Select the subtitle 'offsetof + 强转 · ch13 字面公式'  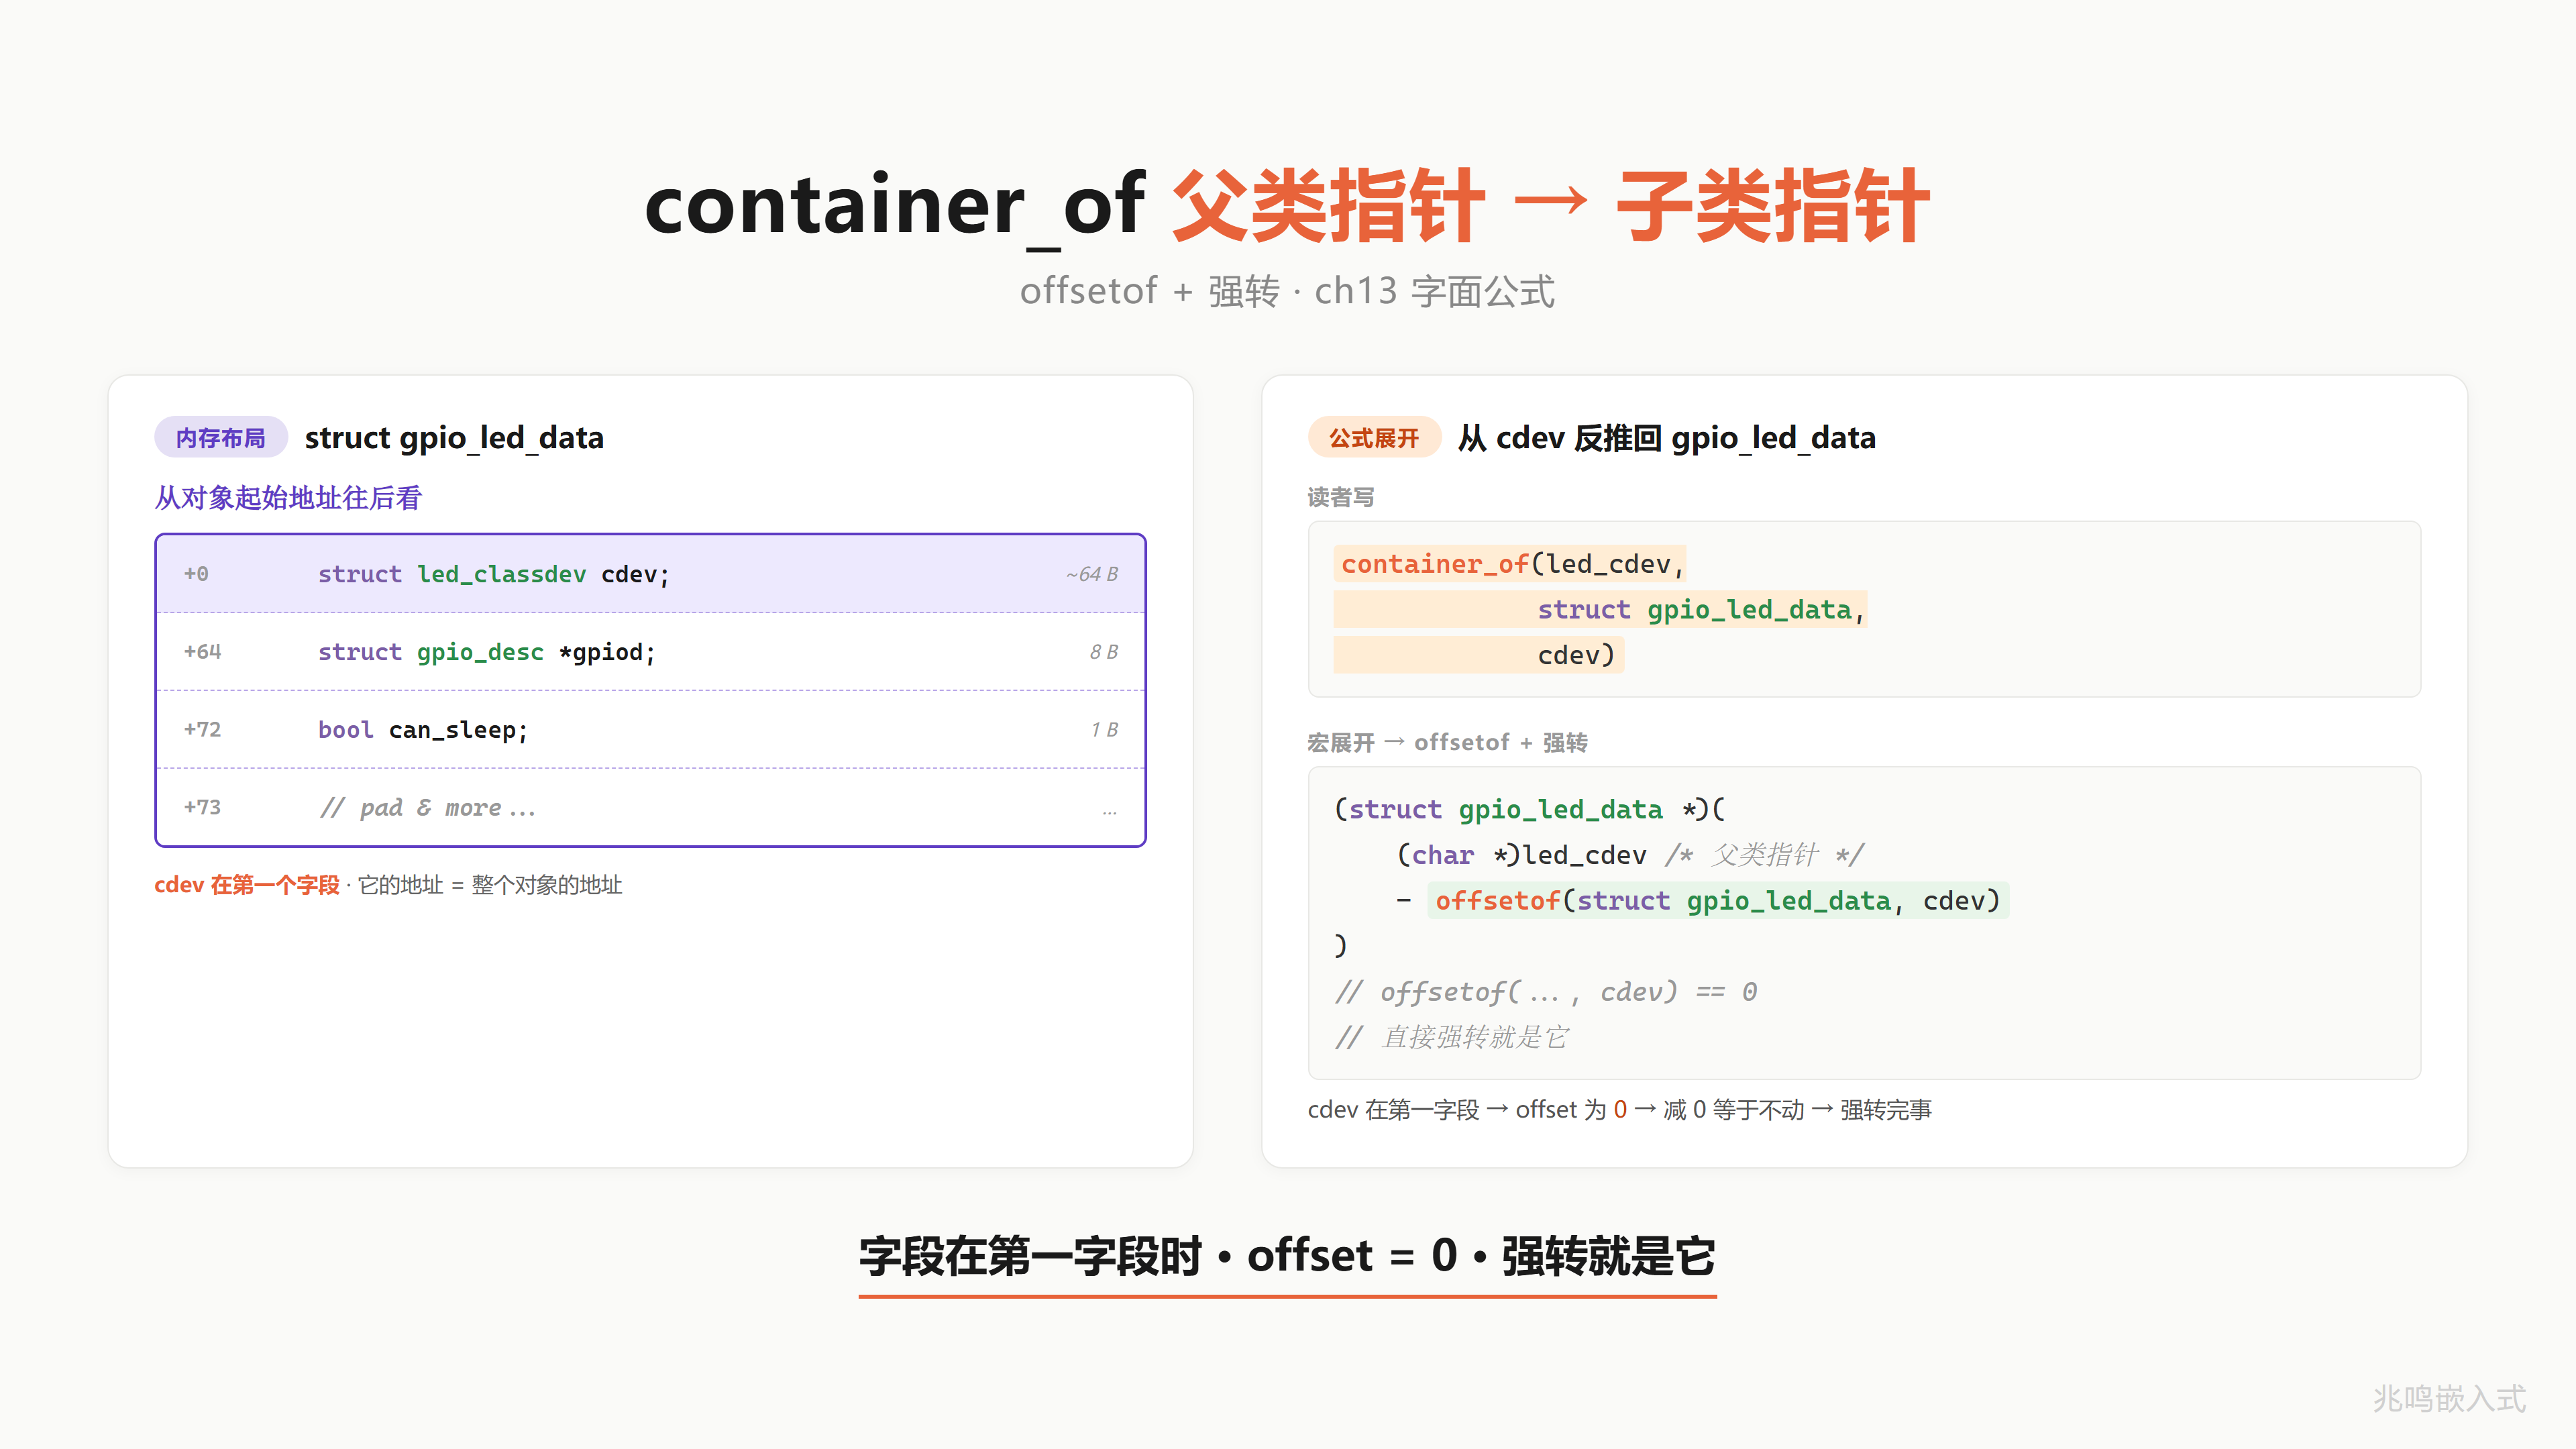point(1287,291)
